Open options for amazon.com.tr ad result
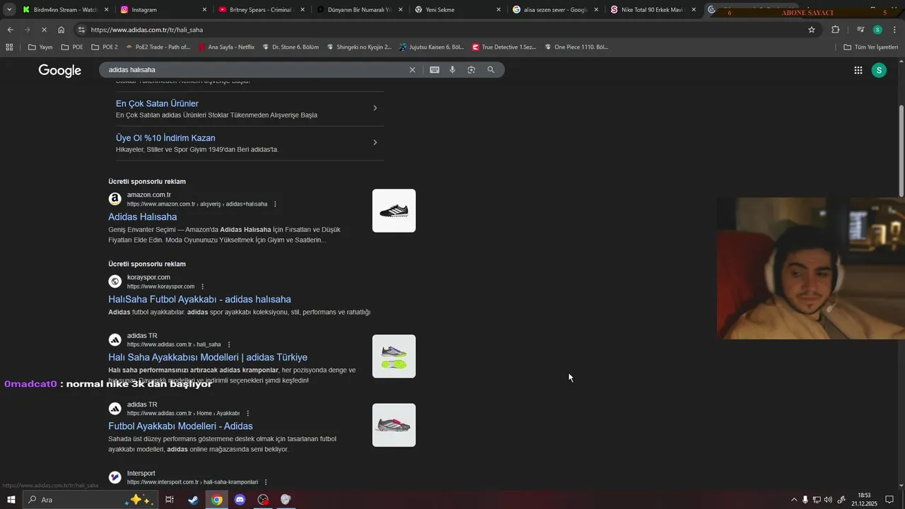 (x=275, y=204)
